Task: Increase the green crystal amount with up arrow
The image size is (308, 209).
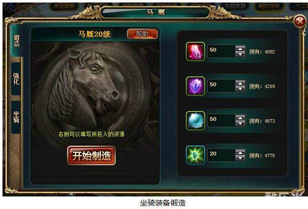Action: 240,152
